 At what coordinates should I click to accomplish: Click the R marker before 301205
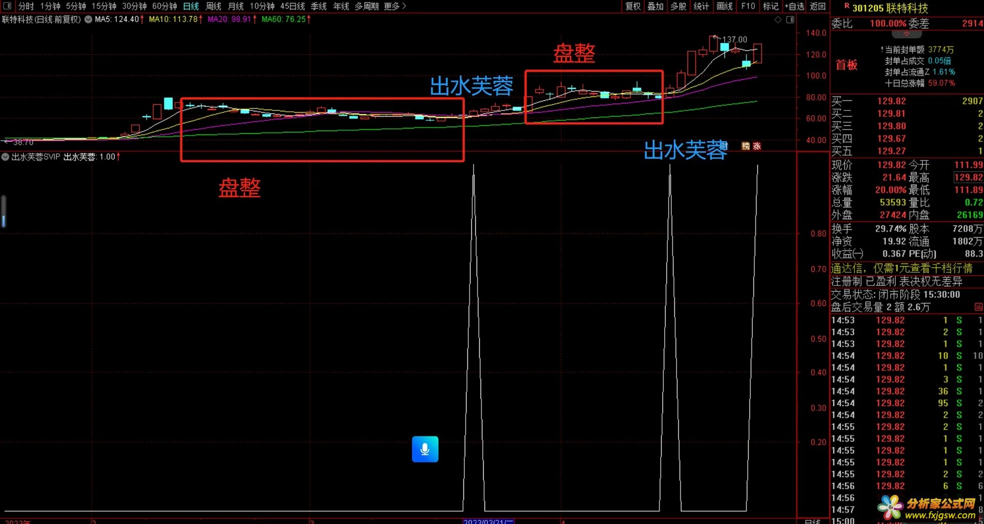(847, 6)
